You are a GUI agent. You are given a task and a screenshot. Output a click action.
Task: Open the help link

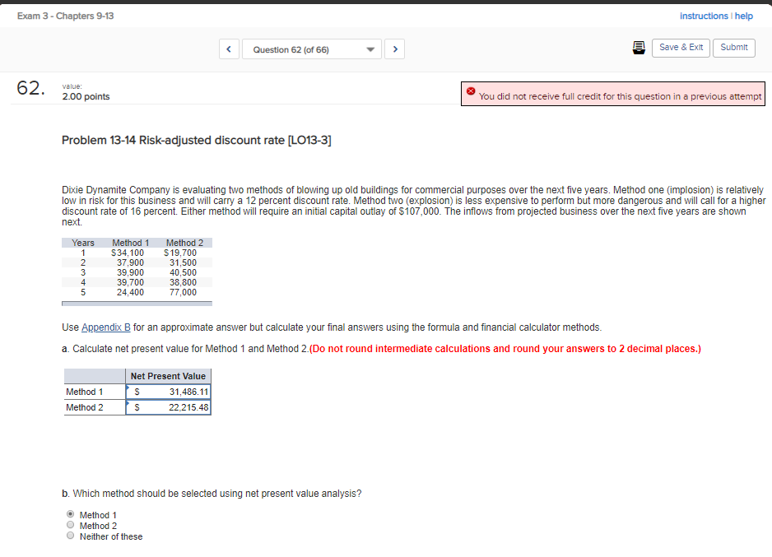[x=743, y=16]
